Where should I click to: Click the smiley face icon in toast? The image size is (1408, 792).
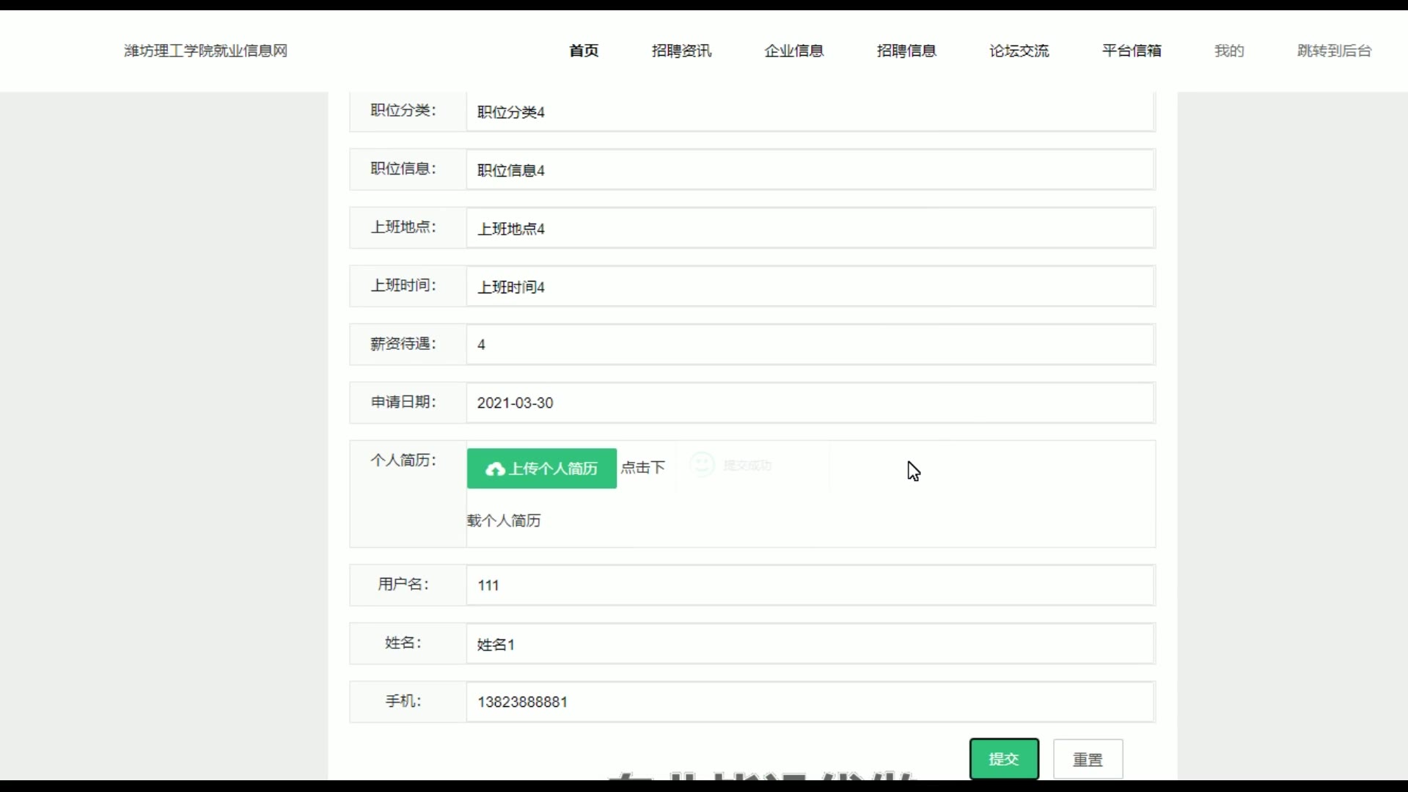[702, 465]
